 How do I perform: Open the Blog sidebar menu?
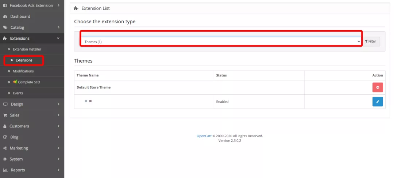click(x=15, y=137)
